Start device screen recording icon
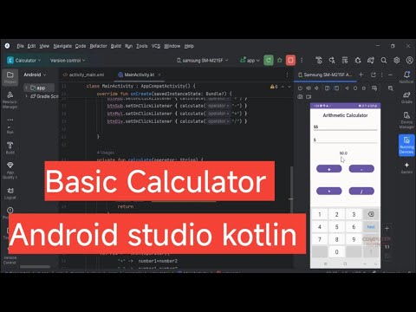 (x=309, y=96)
